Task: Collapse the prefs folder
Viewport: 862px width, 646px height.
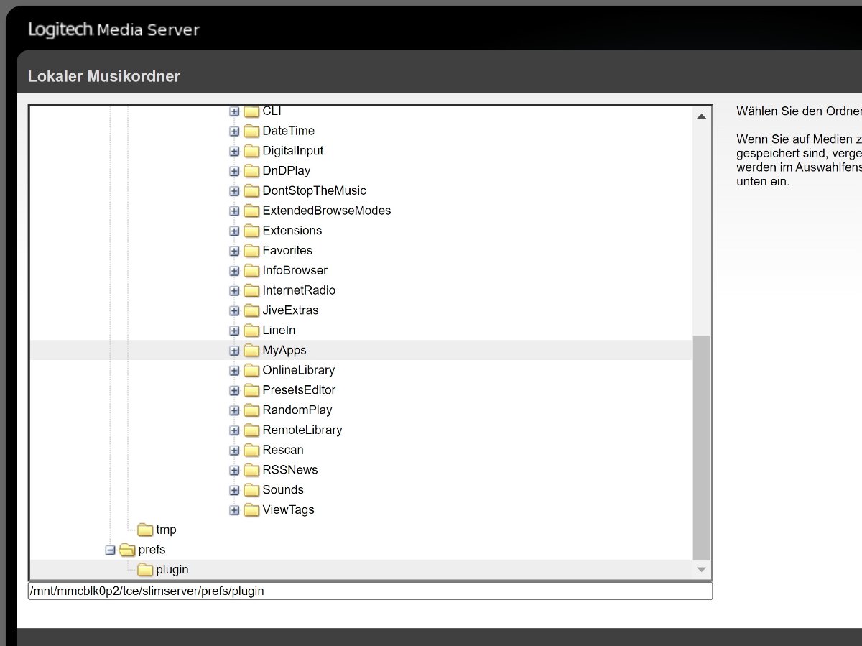Action: (110, 550)
